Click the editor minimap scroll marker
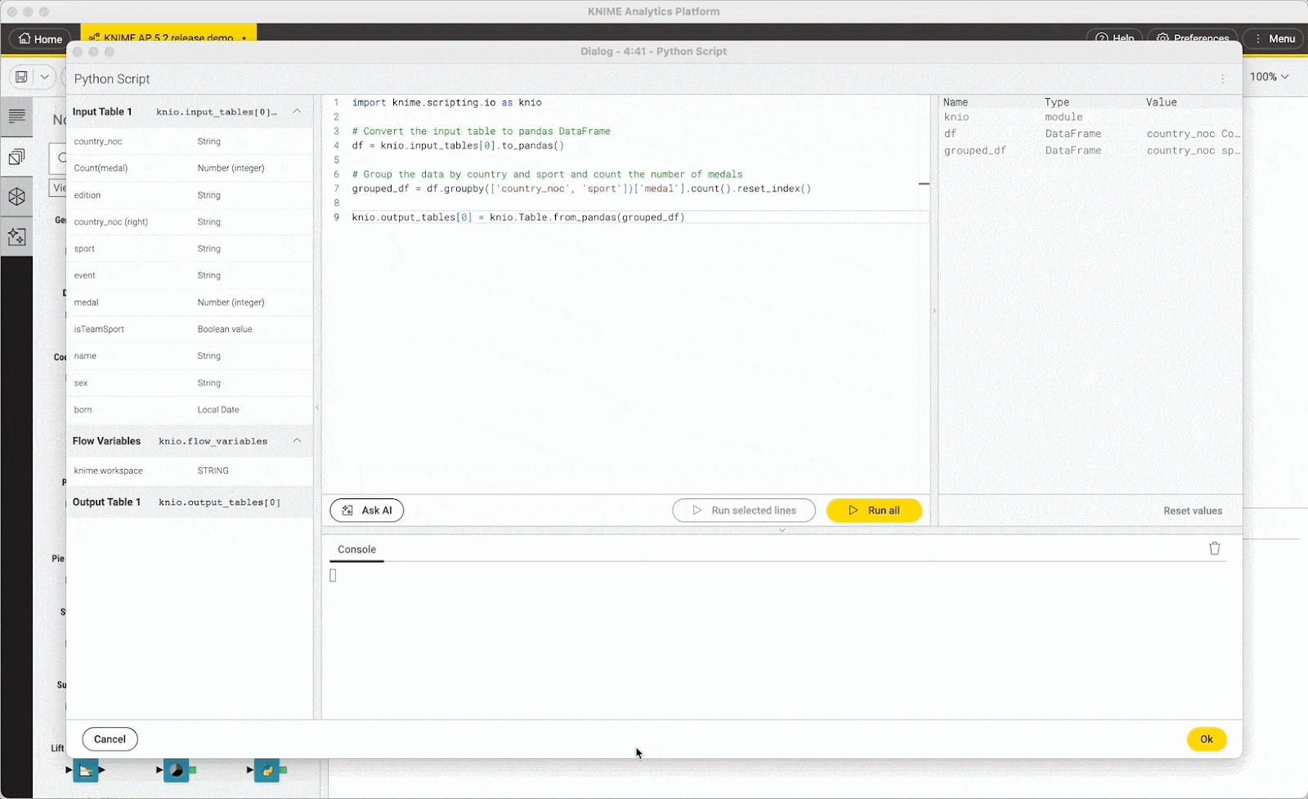1308x799 pixels. click(x=924, y=184)
